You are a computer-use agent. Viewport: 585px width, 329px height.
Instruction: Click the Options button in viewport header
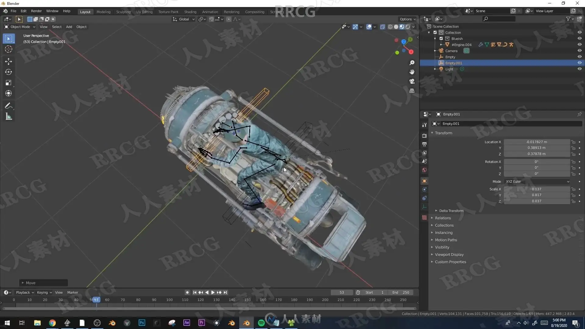(x=407, y=19)
